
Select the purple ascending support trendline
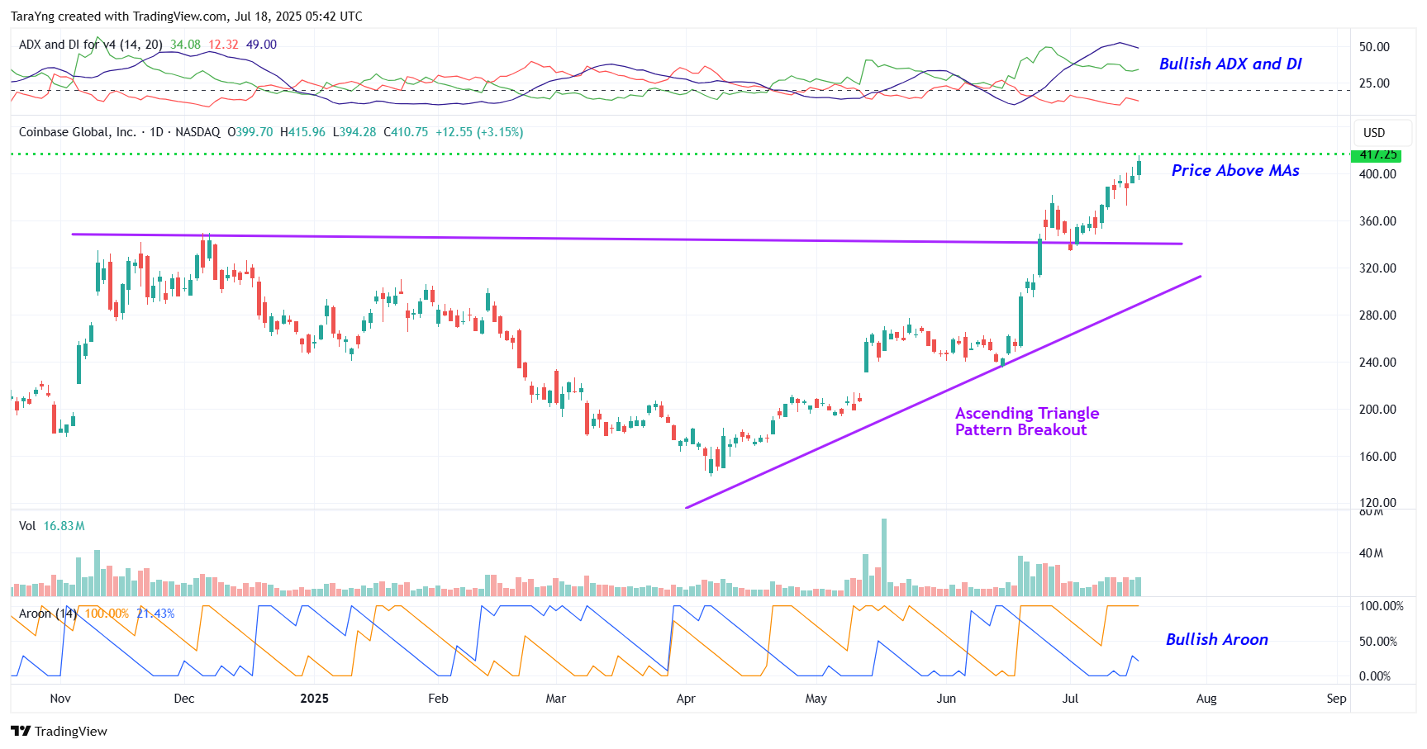pyautogui.click(x=942, y=392)
